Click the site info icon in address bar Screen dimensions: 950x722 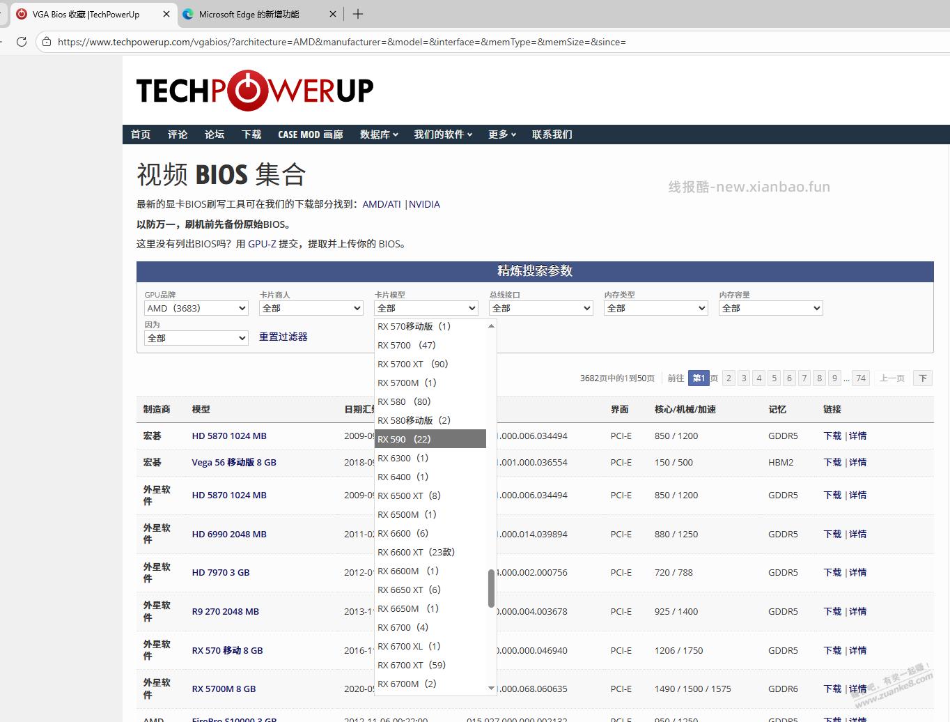tap(46, 42)
